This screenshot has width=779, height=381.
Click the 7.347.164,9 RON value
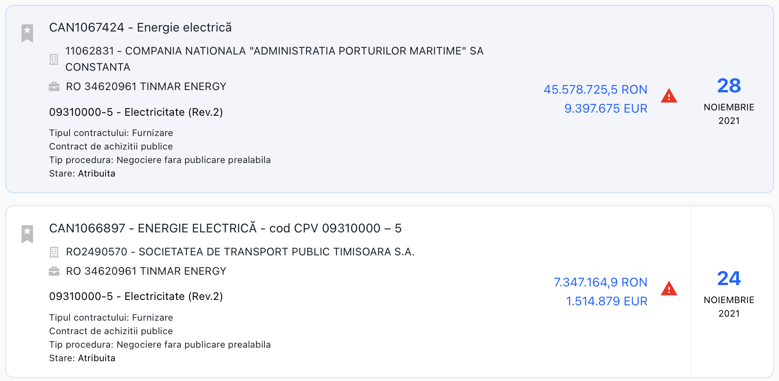[x=600, y=282]
